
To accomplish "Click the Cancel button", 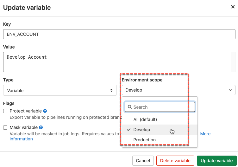I will (143, 161).
